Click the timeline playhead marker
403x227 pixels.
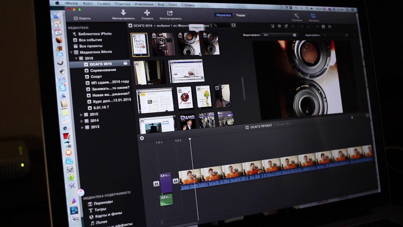(190, 139)
